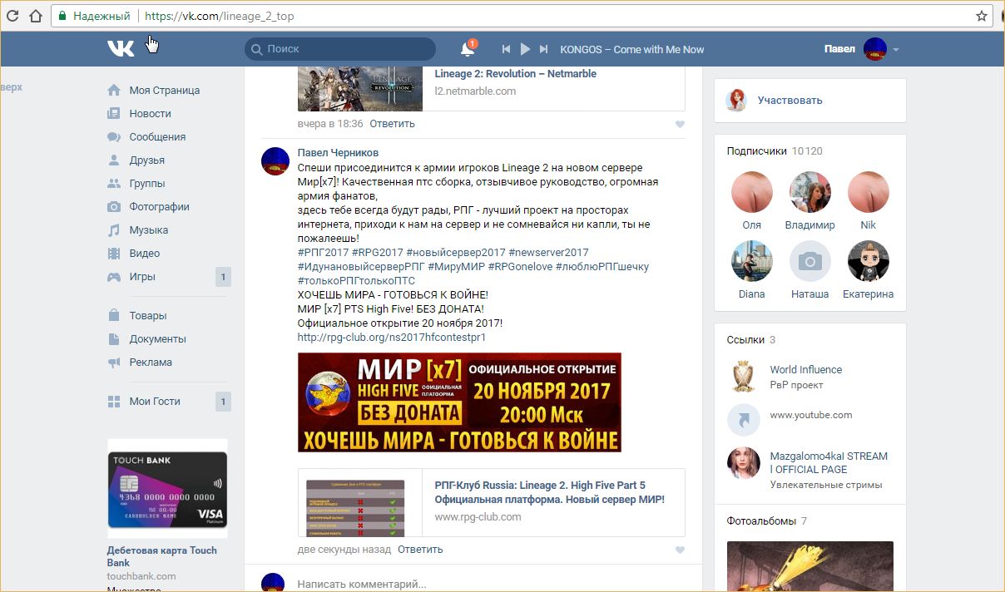Click the Реклама megaphone icon
The height and width of the screenshot is (592, 1005).
(x=114, y=362)
